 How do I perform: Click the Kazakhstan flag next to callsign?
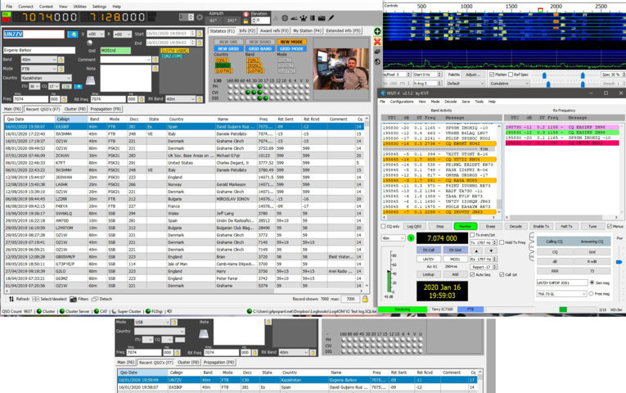[x=73, y=34]
